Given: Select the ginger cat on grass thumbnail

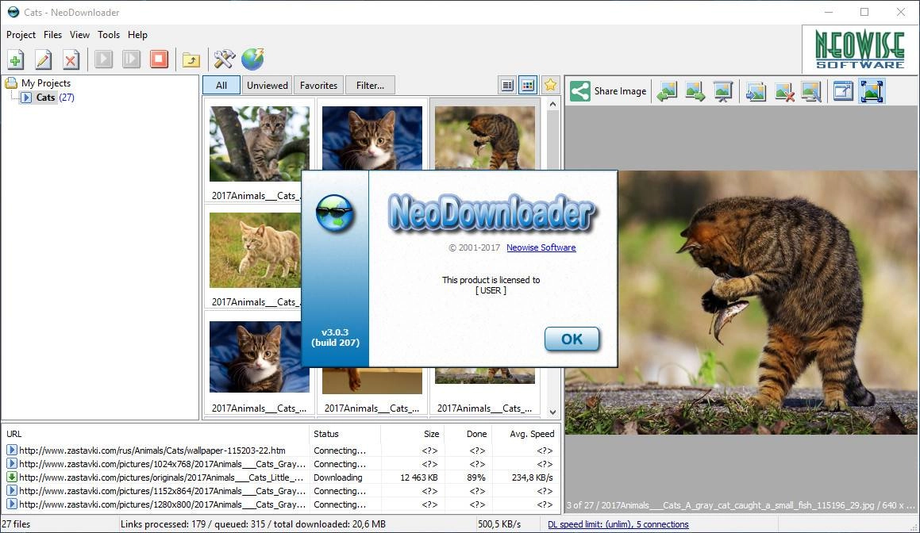Looking at the screenshot, I should pos(256,251).
